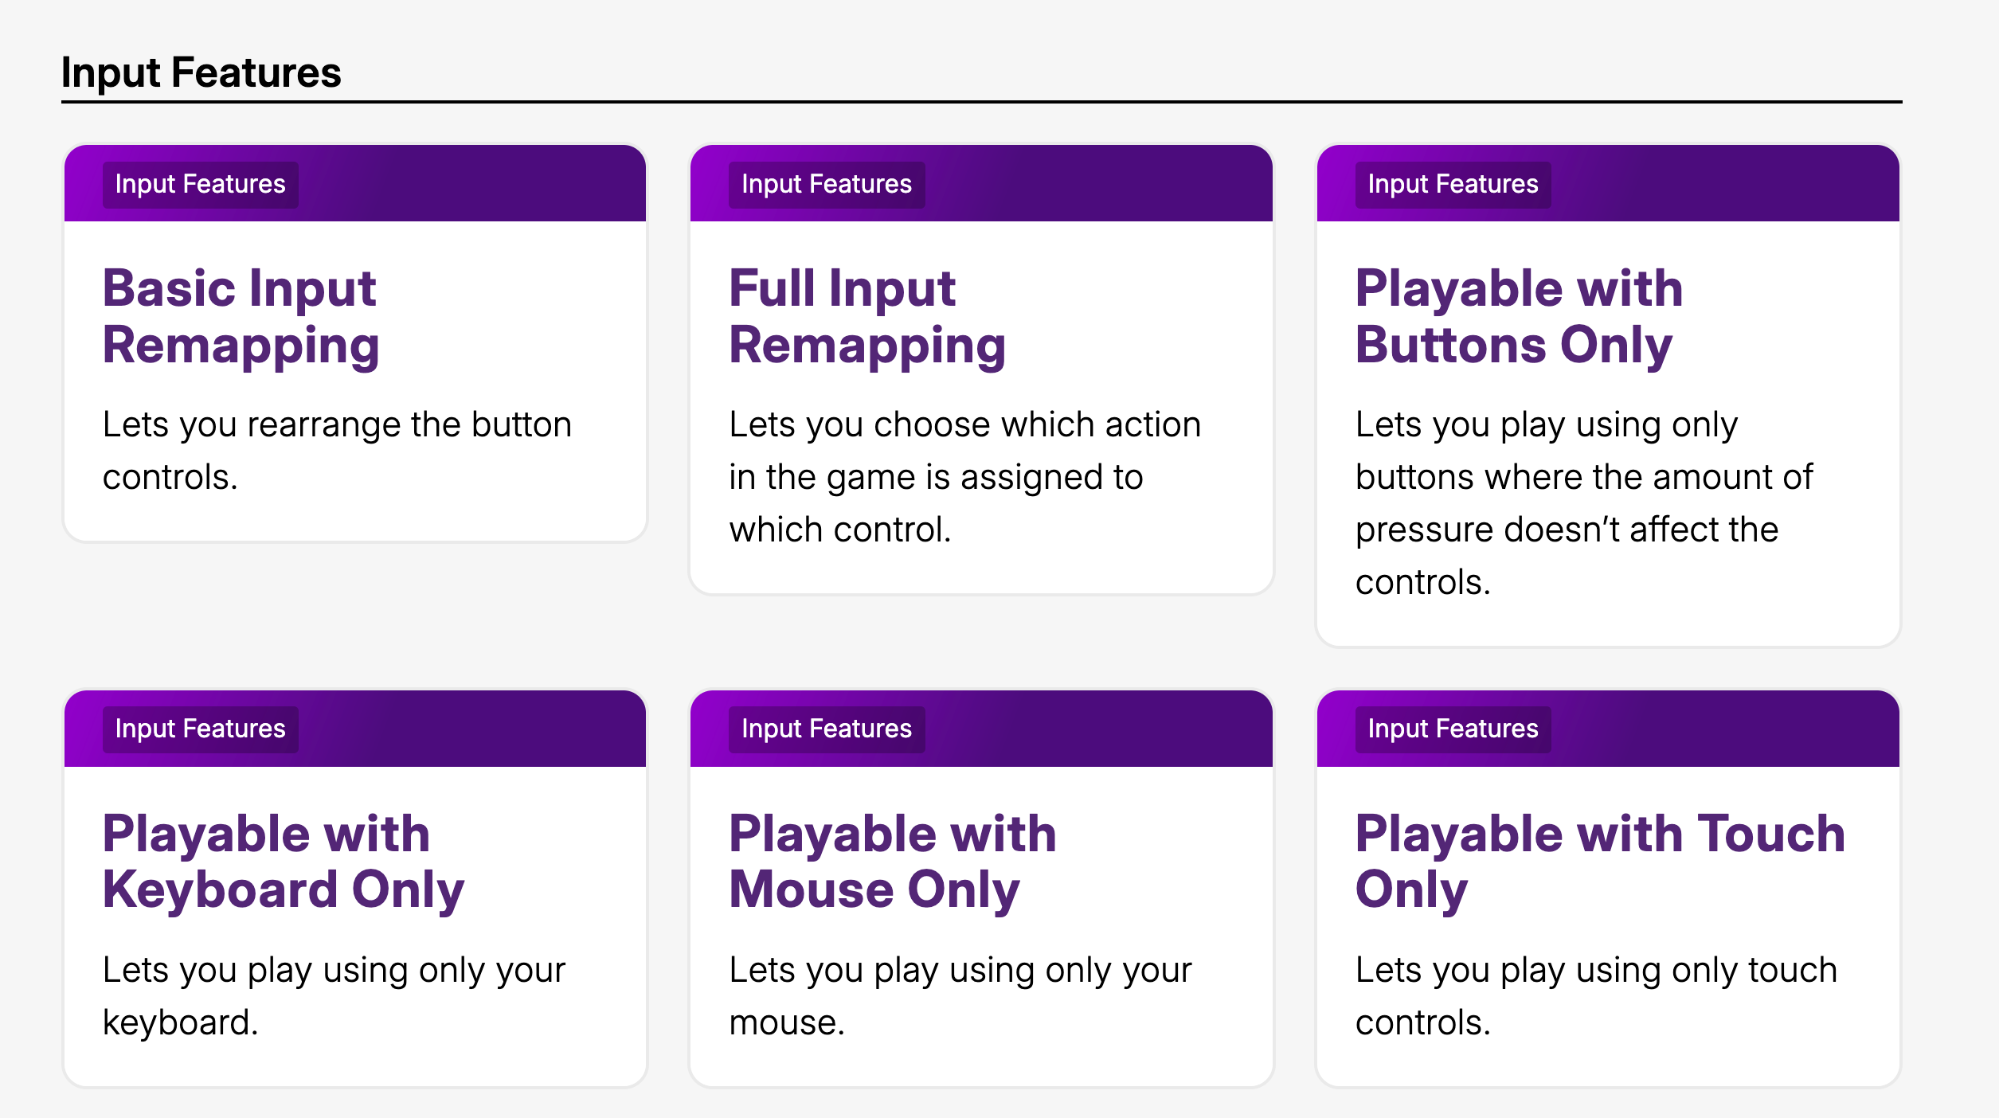Select the Playable with Buttons Only heading
This screenshot has width=1999, height=1118.
1518,316
